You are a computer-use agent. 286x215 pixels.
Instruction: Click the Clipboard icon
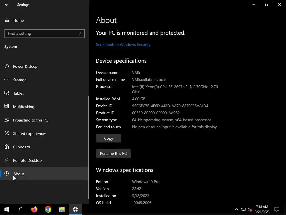click(7, 147)
